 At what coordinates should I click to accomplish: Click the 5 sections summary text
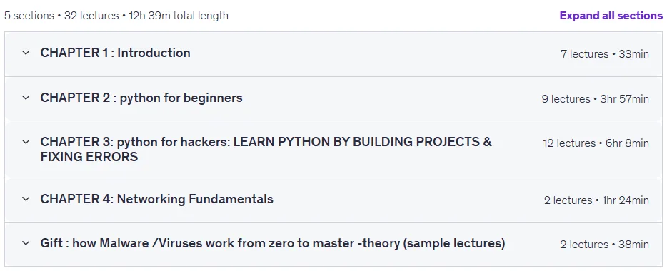(29, 16)
